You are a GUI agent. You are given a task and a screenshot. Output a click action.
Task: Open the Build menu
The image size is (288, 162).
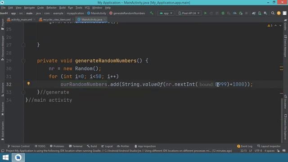(62, 8)
